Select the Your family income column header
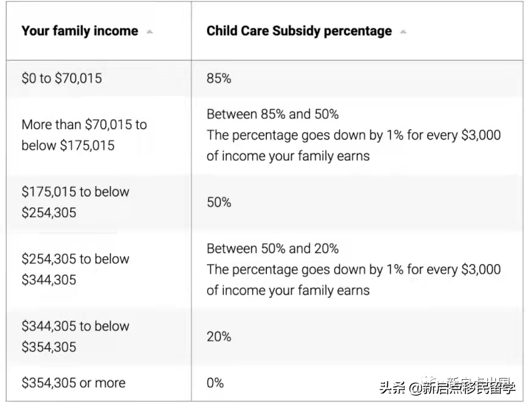 tap(80, 31)
